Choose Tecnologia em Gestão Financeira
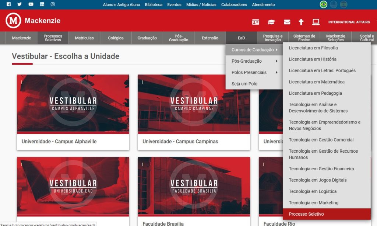The image size is (377, 226). pyautogui.click(x=327, y=168)
